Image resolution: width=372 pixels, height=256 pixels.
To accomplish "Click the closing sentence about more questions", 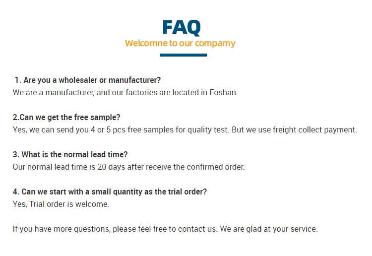I will pyautogui.click(x=165, y=229).
